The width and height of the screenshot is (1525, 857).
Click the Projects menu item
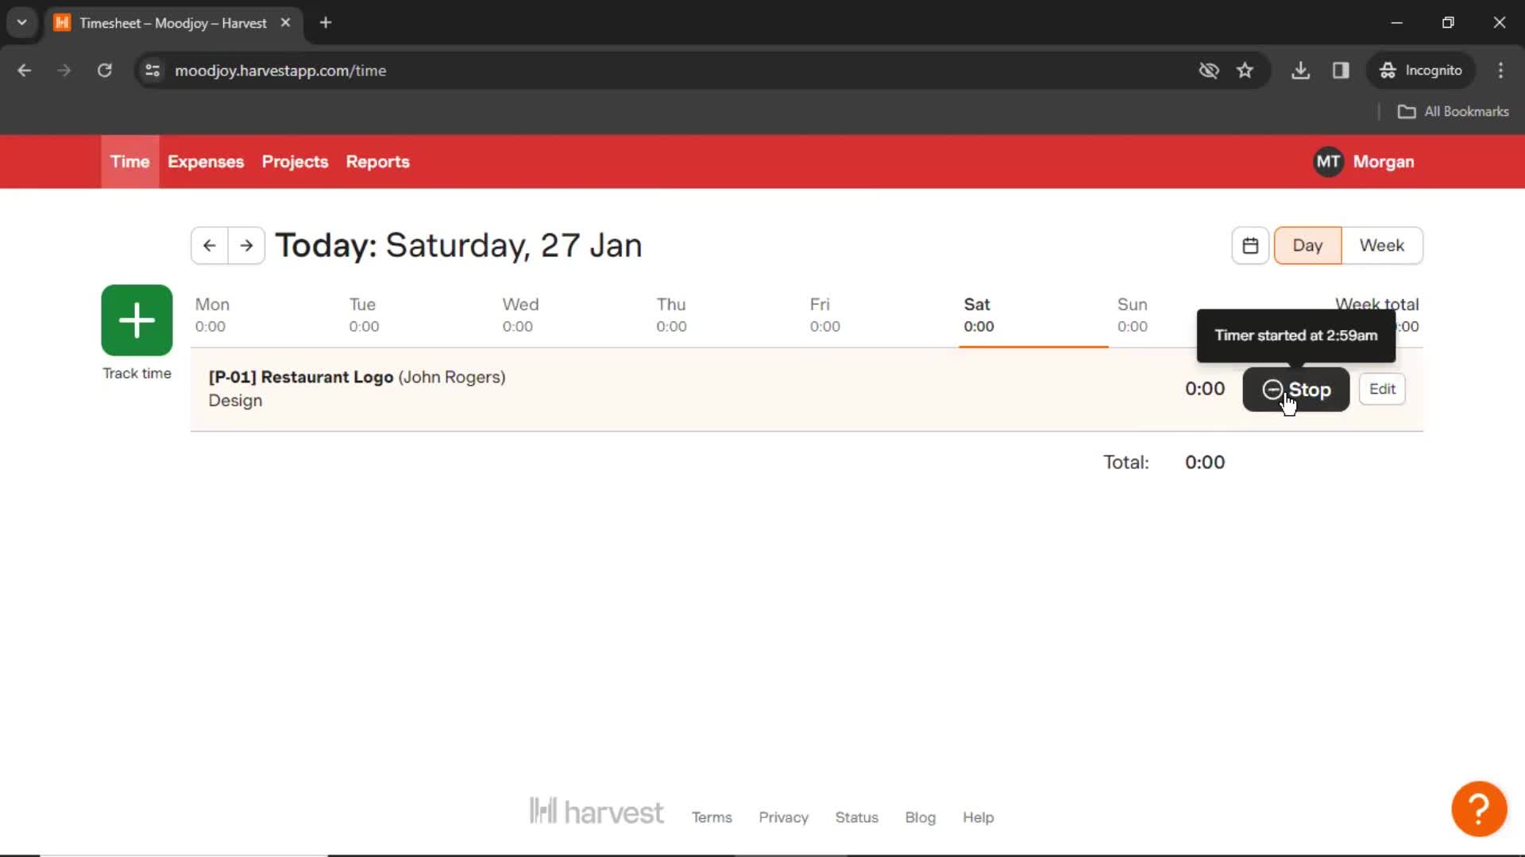pos(295,161)
